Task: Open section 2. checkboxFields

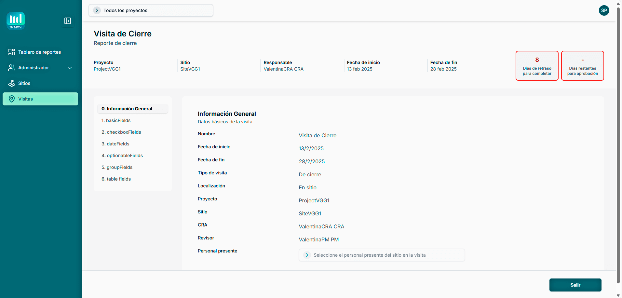Action: point(121,132)
